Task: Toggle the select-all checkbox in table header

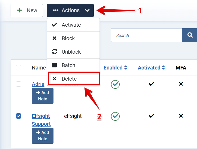Action: coord(19,68)
